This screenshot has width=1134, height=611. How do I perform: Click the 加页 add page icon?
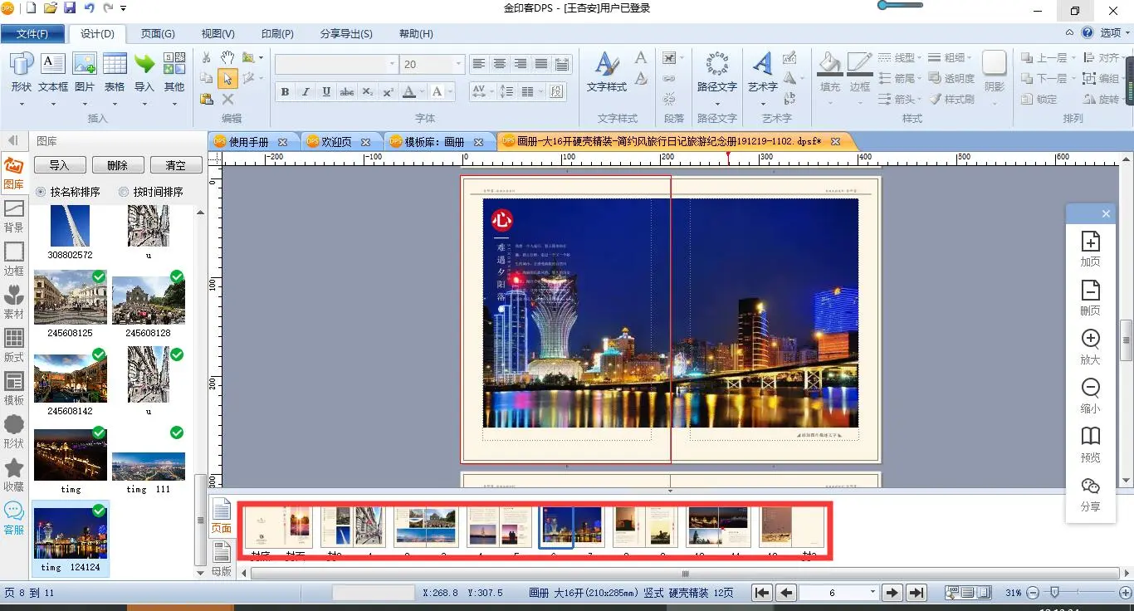click(1090, 242)
